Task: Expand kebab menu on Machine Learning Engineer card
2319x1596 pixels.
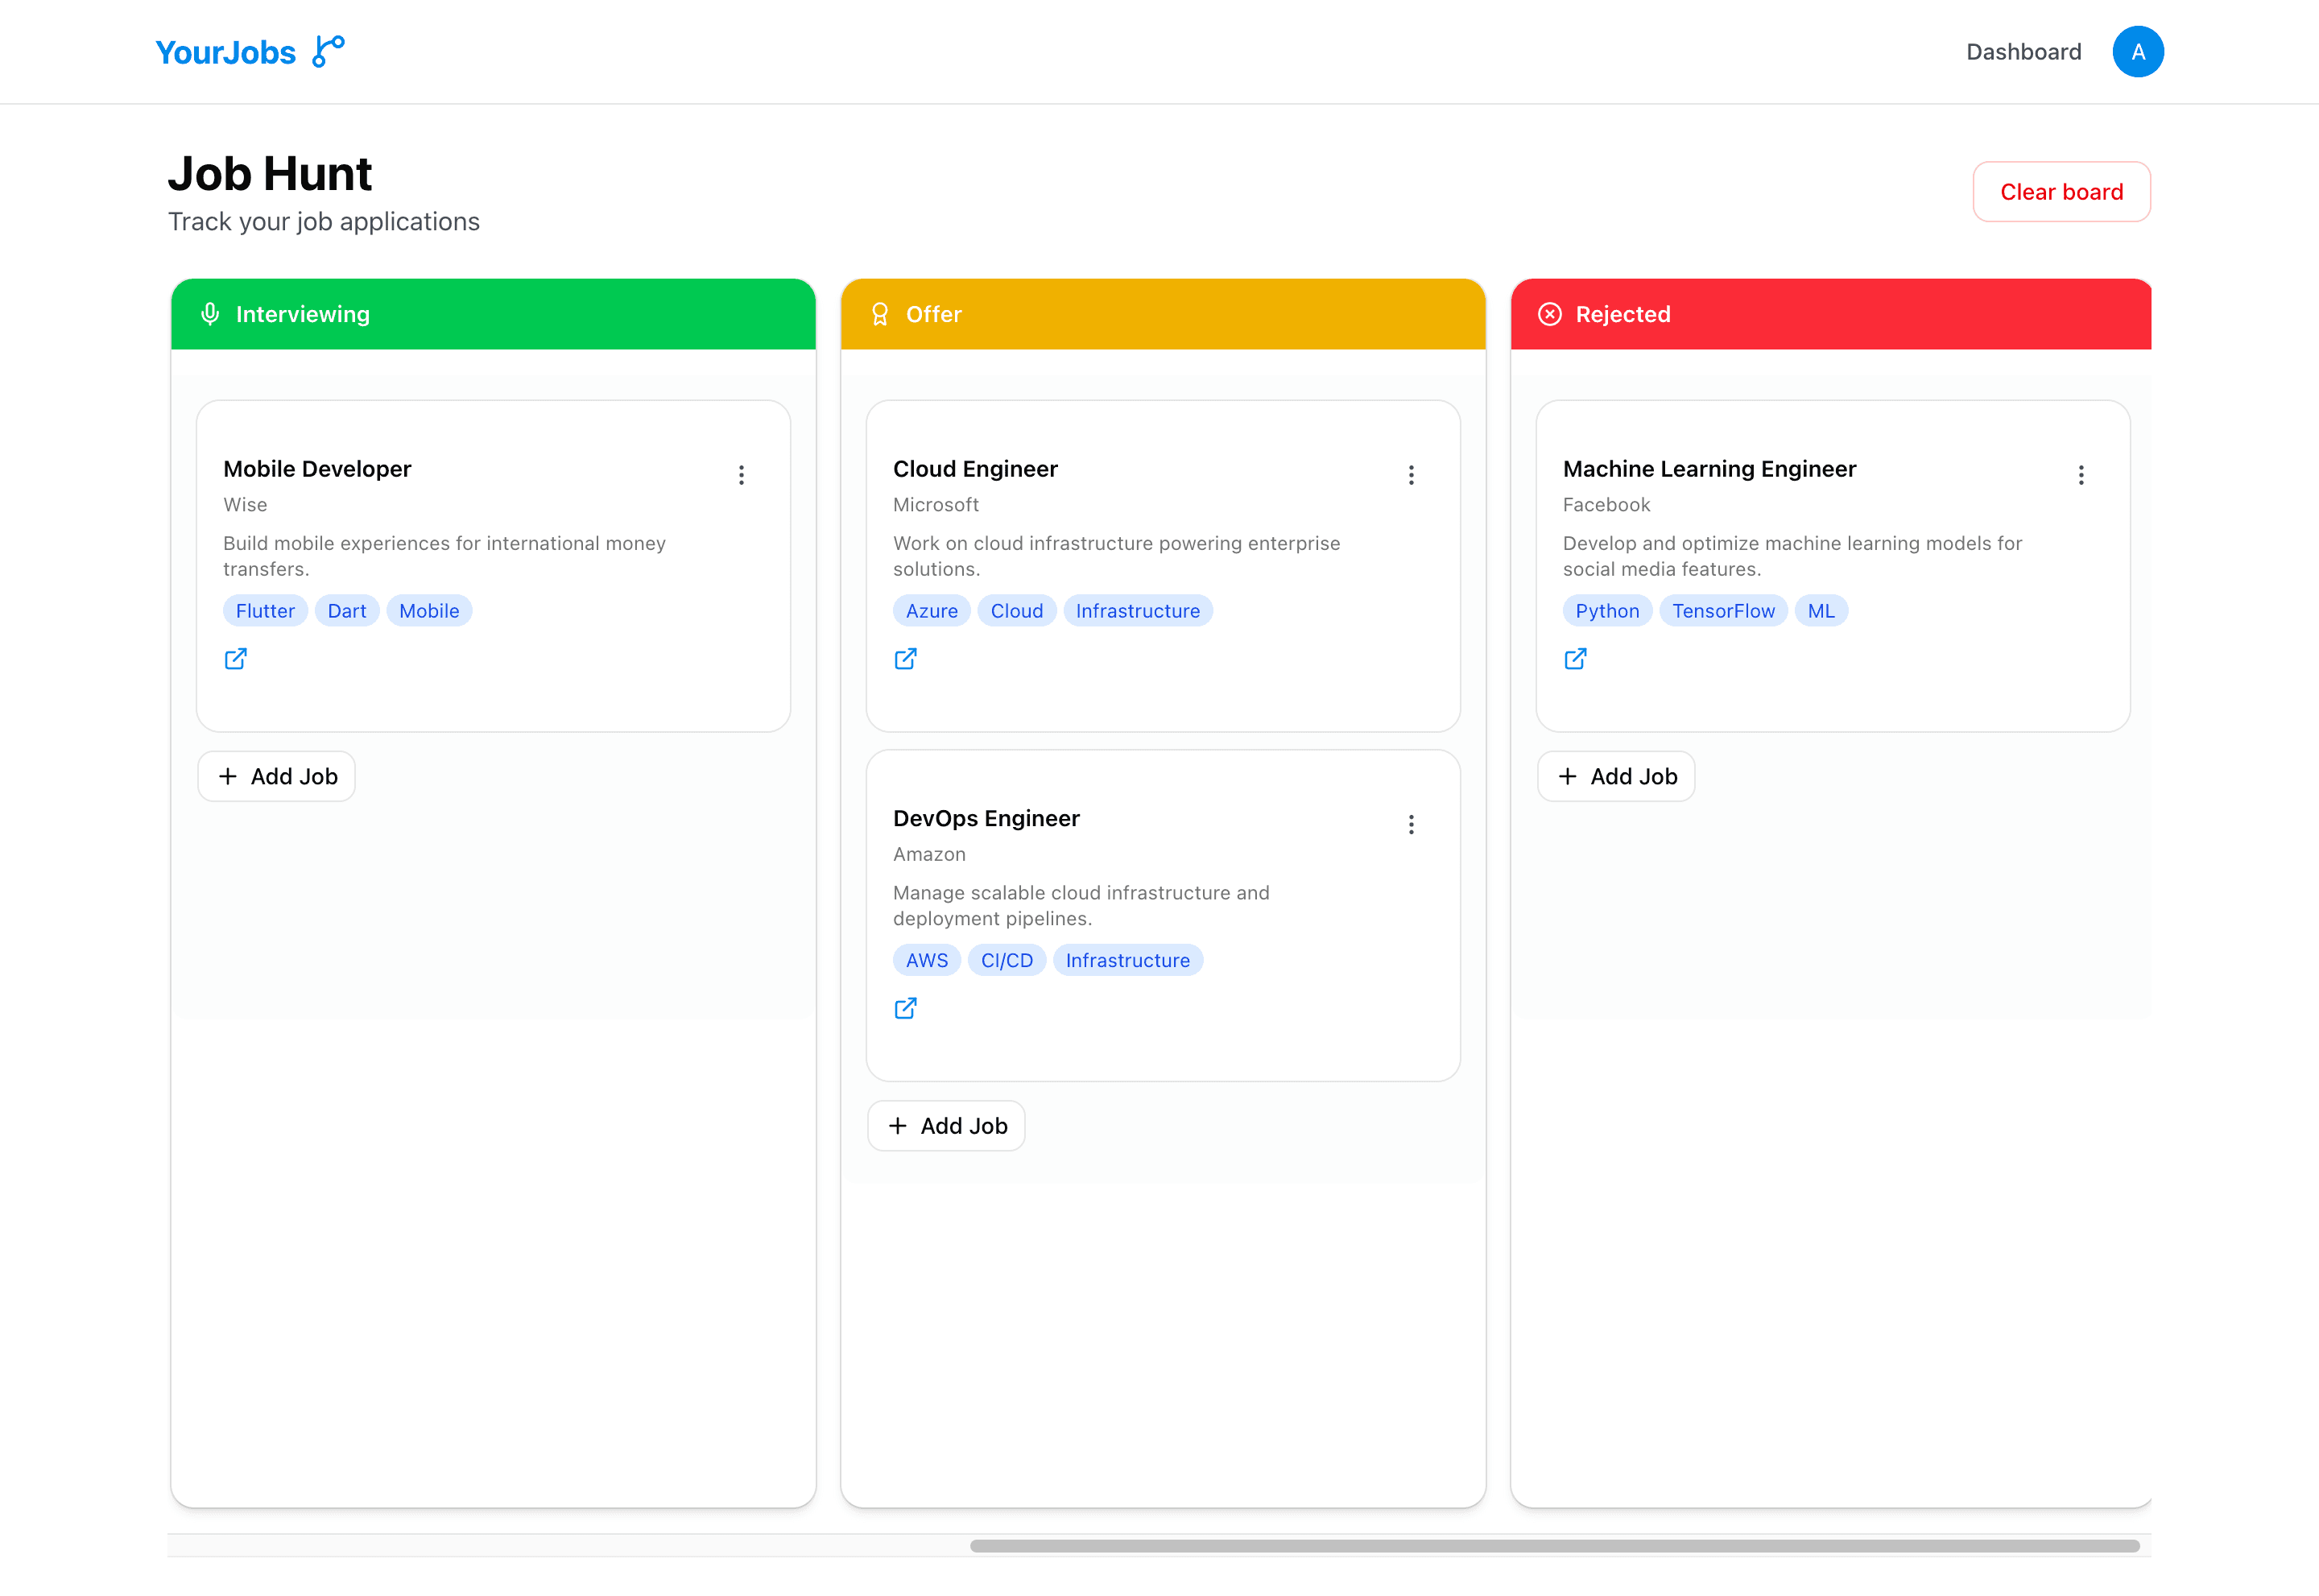Action: (2081, 475)
